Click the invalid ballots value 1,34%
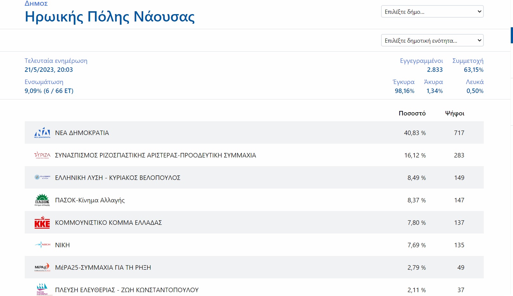The width and height of the screenshot is (513, 296). click(x=434, y=91)
